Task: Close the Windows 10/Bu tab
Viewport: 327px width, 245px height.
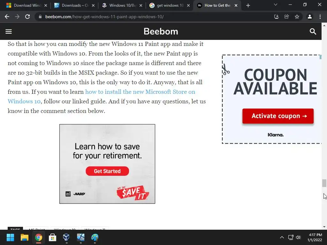Action: point(141,5)
